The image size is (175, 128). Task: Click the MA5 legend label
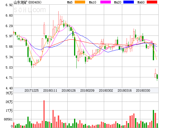[x=70, y=2]
